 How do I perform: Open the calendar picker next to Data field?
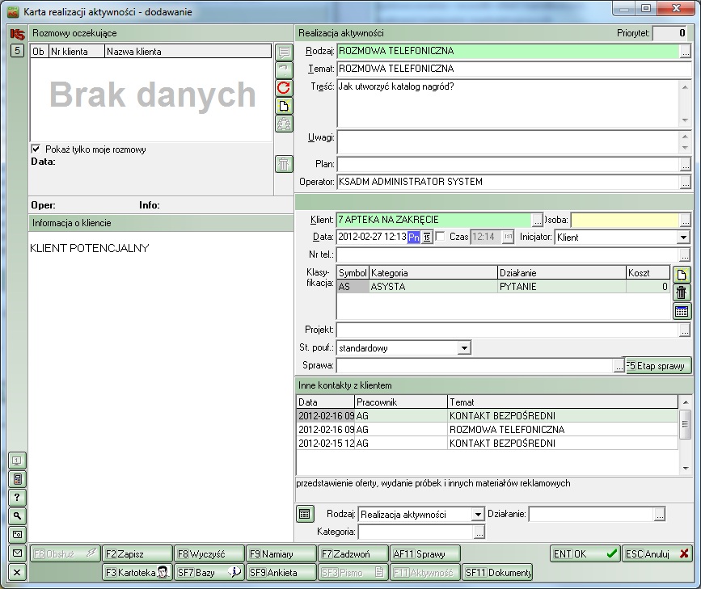point(426,238)
